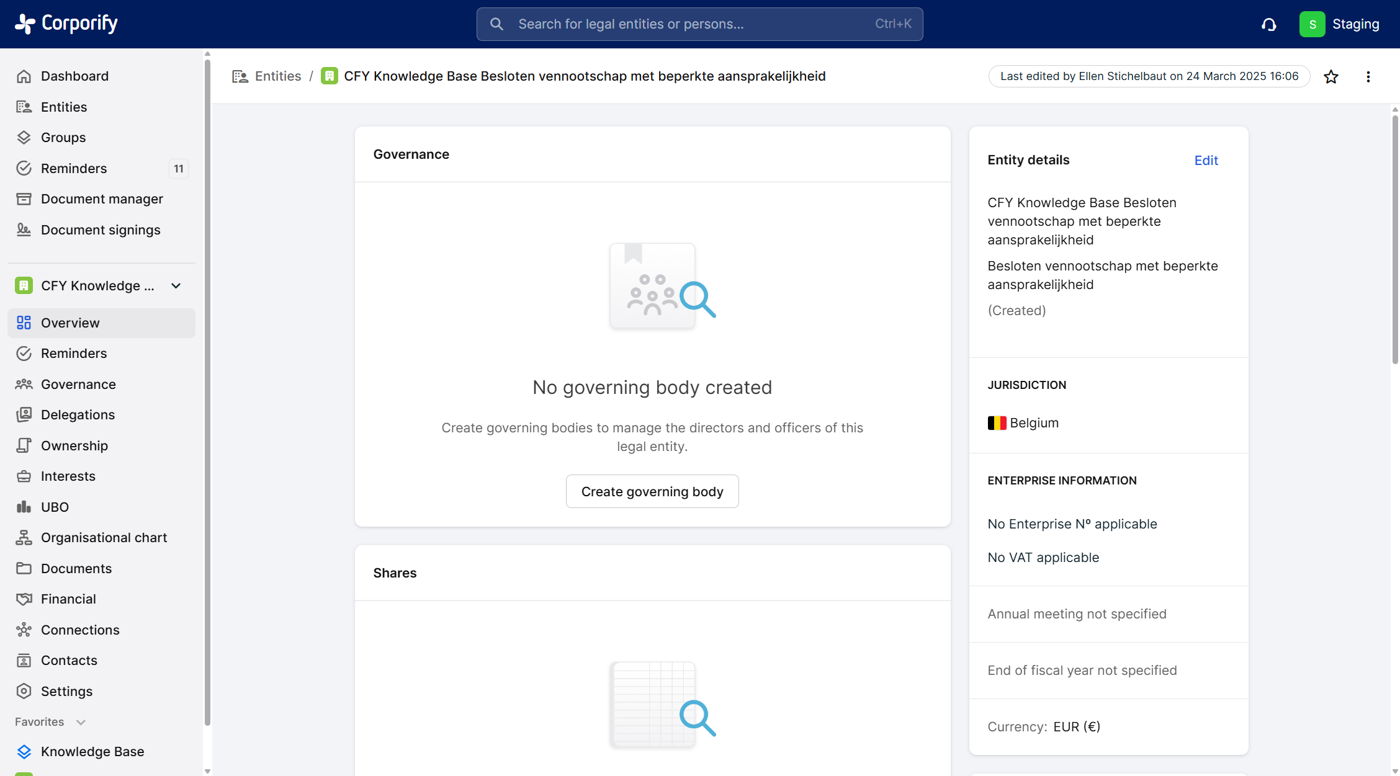Open the UBO sidebar item
The image size is (1400, 776).
pos(55,507)
